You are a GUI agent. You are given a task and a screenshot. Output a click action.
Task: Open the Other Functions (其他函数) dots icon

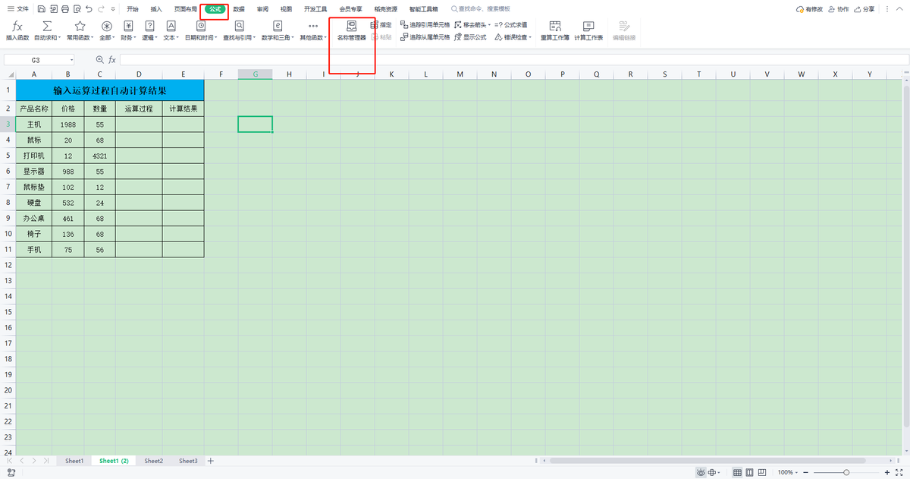pos(313,26)
